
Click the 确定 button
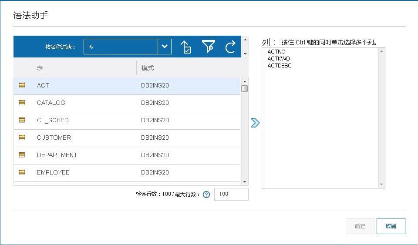point(360,226)
